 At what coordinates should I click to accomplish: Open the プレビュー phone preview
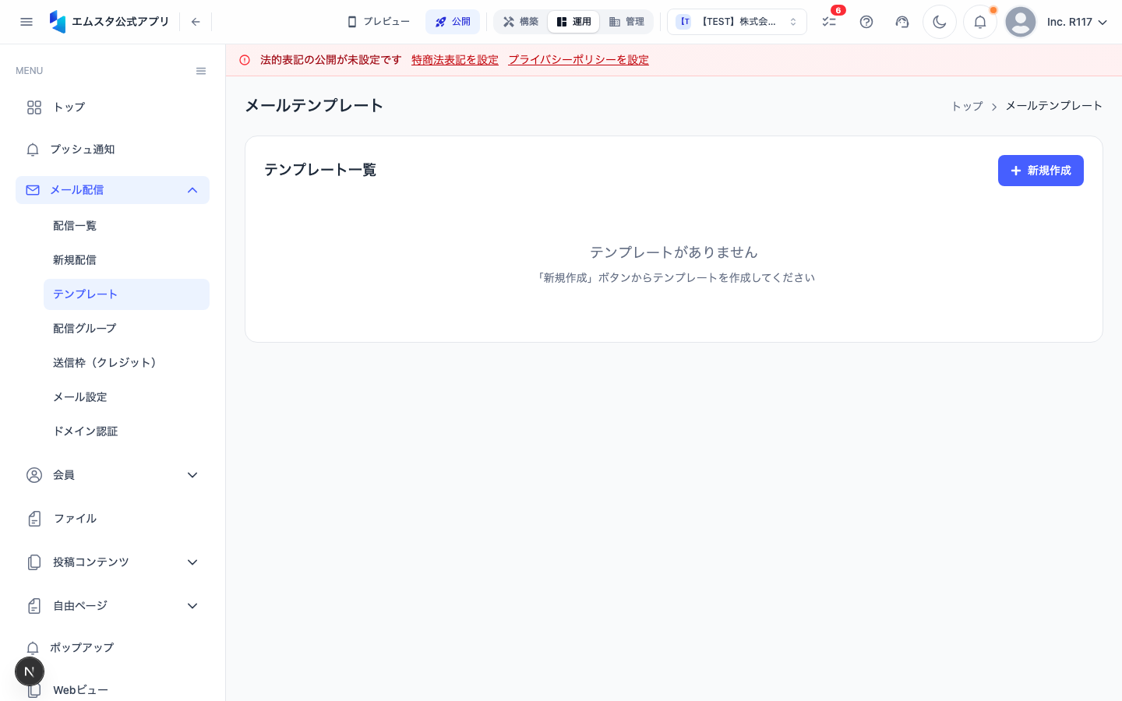click(x=379, y=22)
